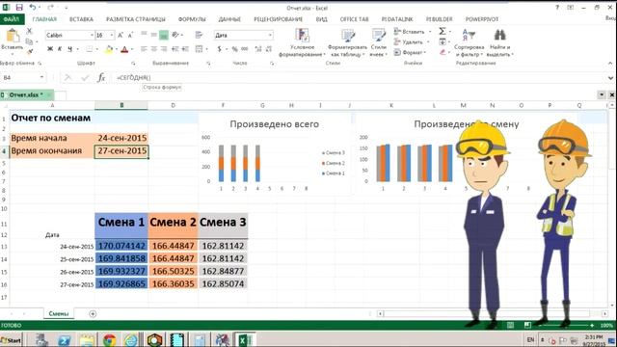Open Сортировка и фильтр dropdown
Image resolution: width=617 pixels, height=347 pixels.
click(x=469, y=42)
